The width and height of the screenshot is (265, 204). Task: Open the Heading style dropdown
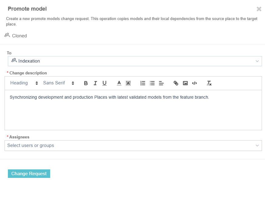pos(24,83)
